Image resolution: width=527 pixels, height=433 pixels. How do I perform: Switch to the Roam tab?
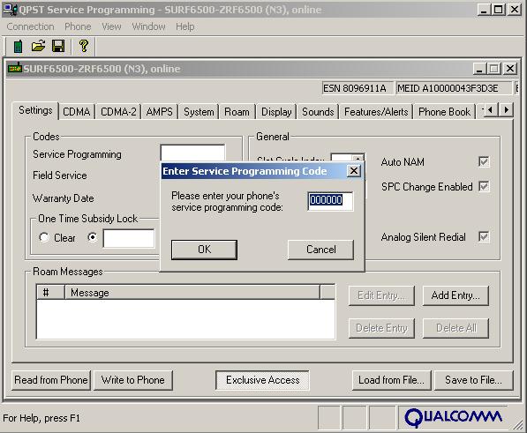(x=237, y=112)
